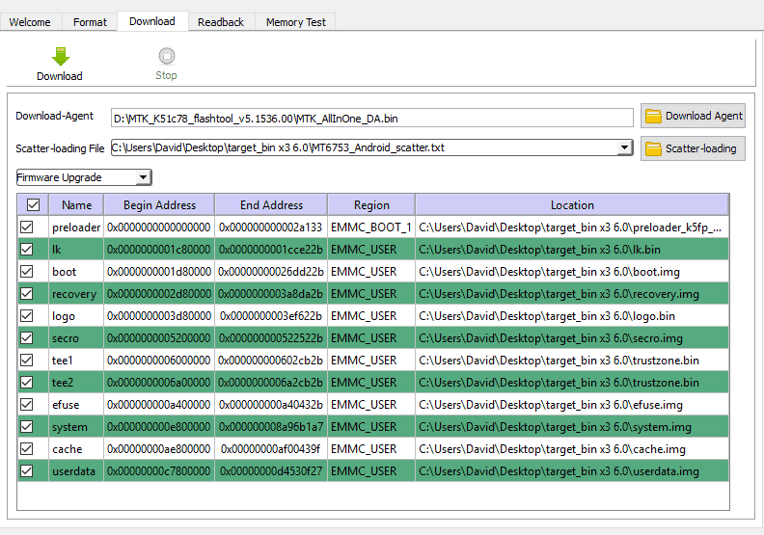Image resolution: width=764 pixels, height=535 pixels.
Task: Open the Firmware Upgrade mode dropdown
Action: [x=84, y=177]
